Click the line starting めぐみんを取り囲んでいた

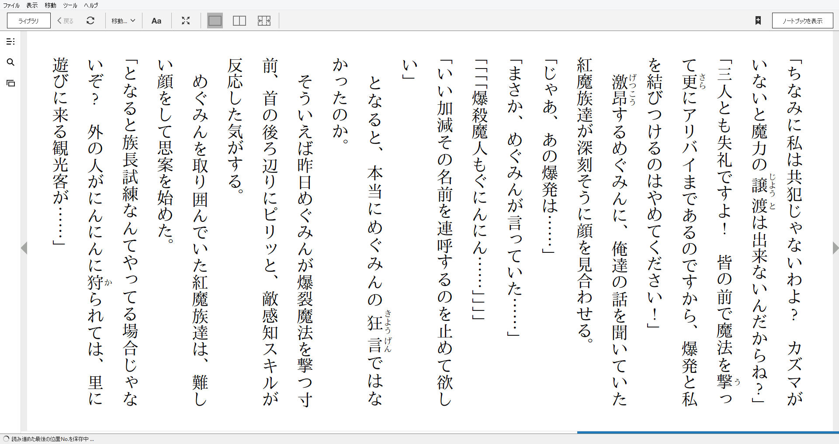(200, 241)
